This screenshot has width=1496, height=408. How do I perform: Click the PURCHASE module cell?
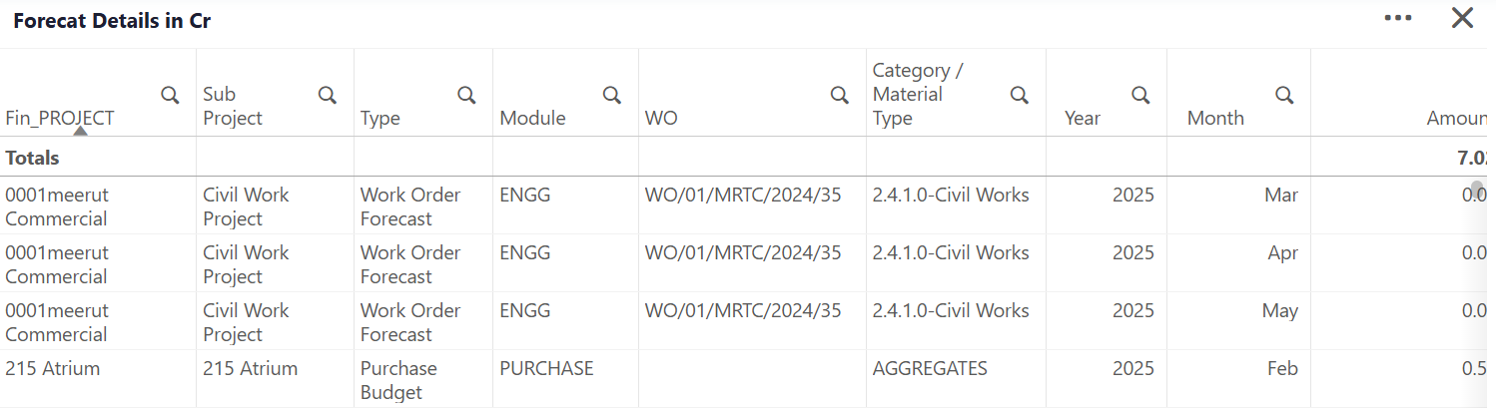pos(546,368)
